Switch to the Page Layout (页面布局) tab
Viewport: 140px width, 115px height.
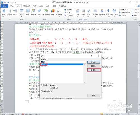pyautogui.click(x=27, y=6)
